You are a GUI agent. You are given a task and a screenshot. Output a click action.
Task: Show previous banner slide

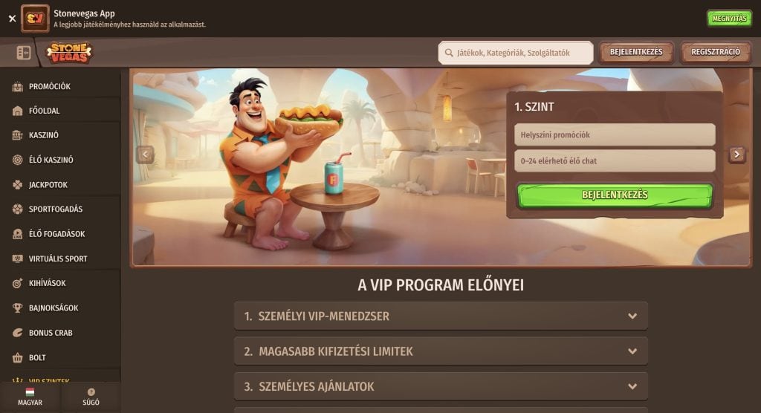[145, 155]
